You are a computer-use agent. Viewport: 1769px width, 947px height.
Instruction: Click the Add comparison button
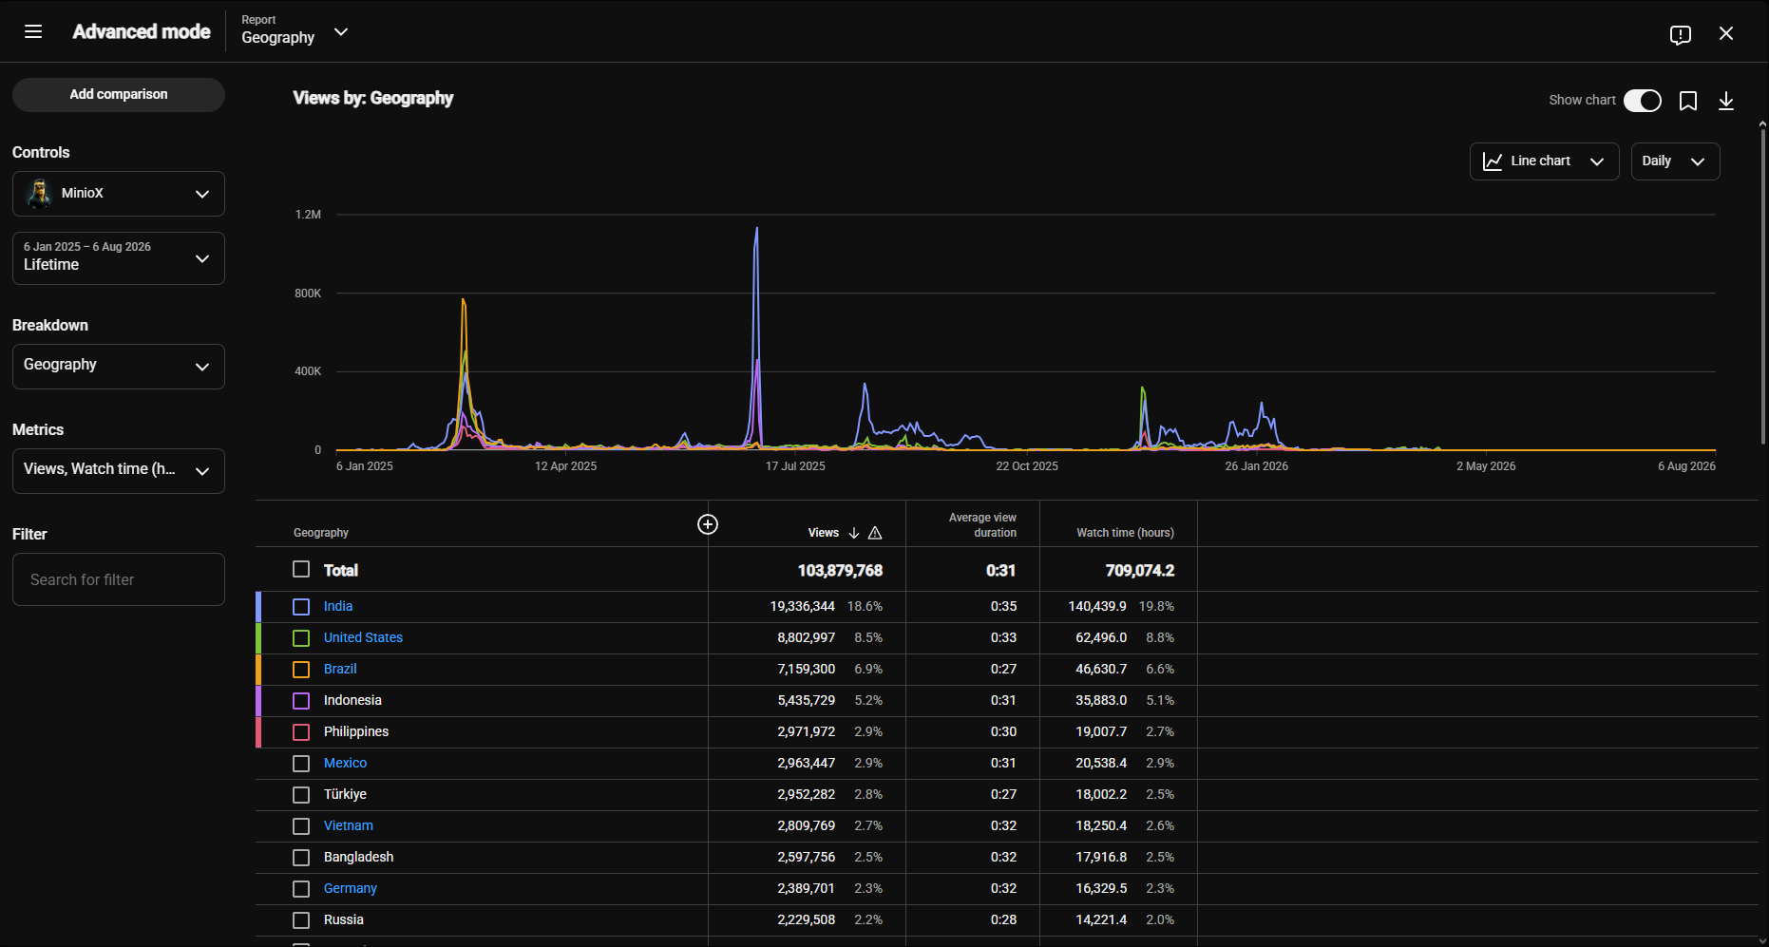click(x=119, y=95)
